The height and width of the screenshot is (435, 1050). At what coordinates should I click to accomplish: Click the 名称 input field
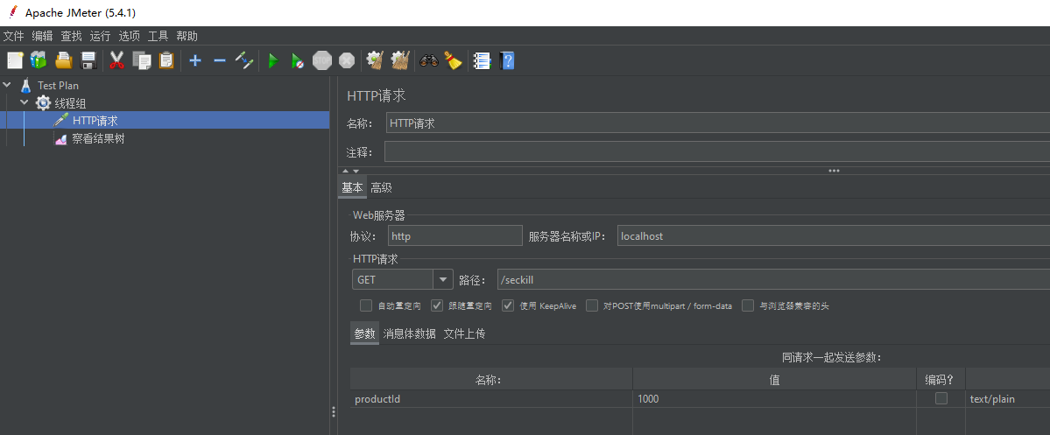tap(718, 123)
